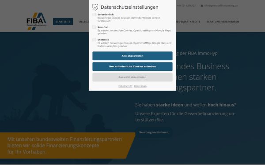Click the shield icon beside Datenschutzeinstellungen
The image size is (265, 165).
[95, 7]
